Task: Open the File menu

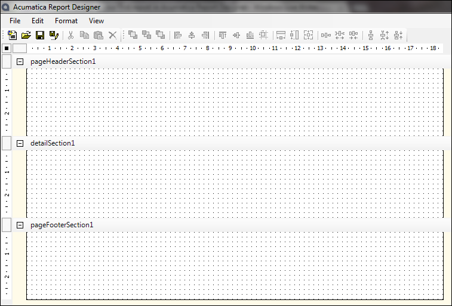Action: pos(15,21)
